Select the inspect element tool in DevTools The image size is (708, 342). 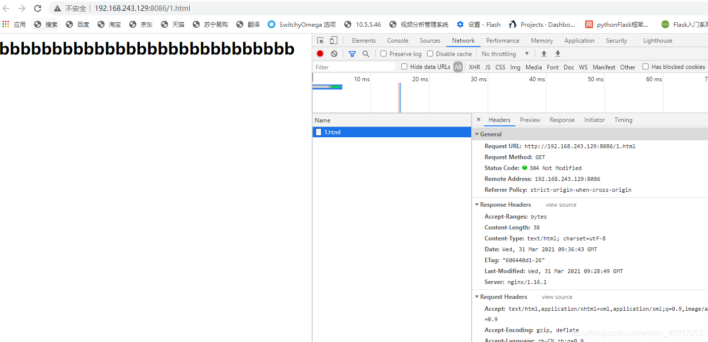tap(320, 40)
